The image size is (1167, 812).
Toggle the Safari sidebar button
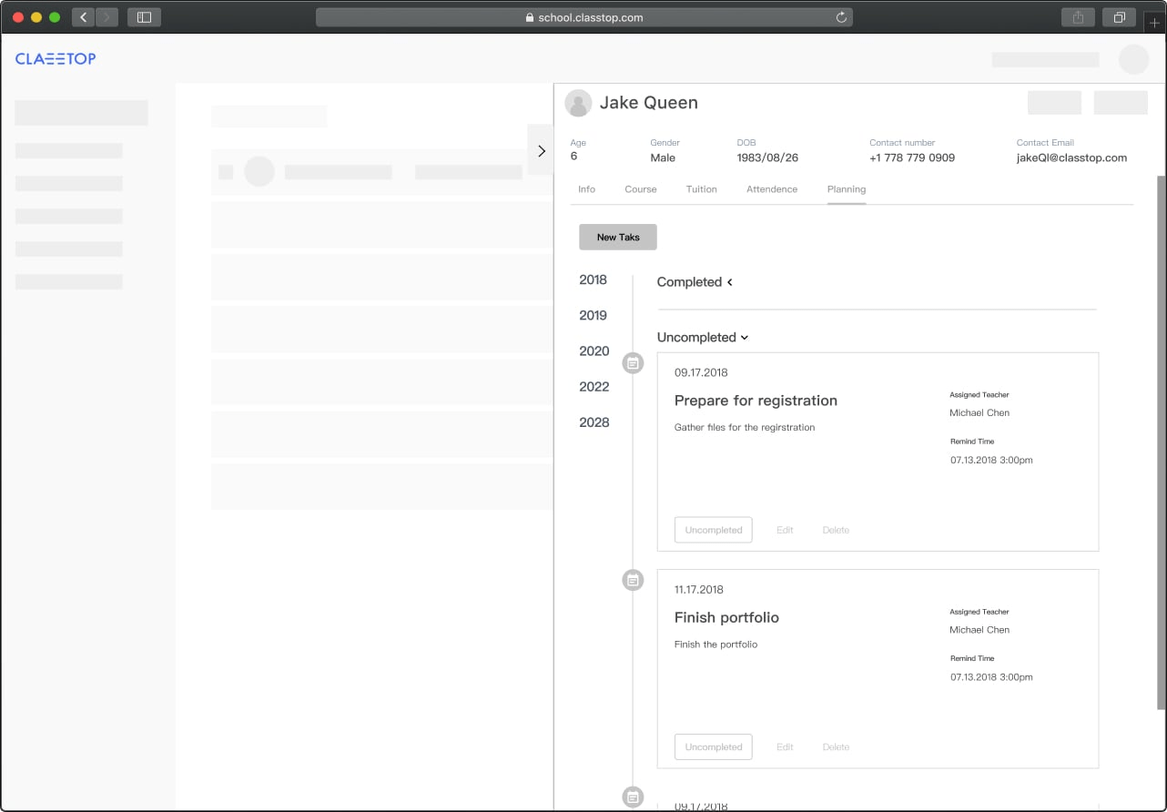(144, 17)
